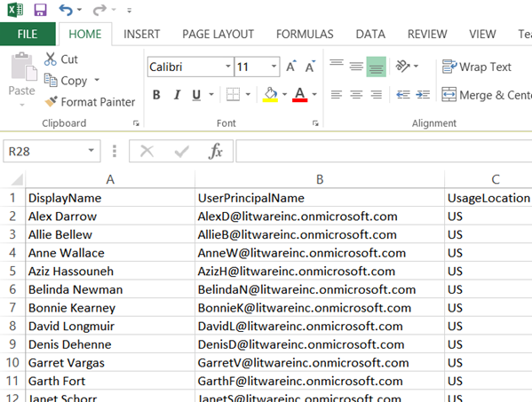
Task: Open the Insert Function fx button
Action: tap(216, 151)
